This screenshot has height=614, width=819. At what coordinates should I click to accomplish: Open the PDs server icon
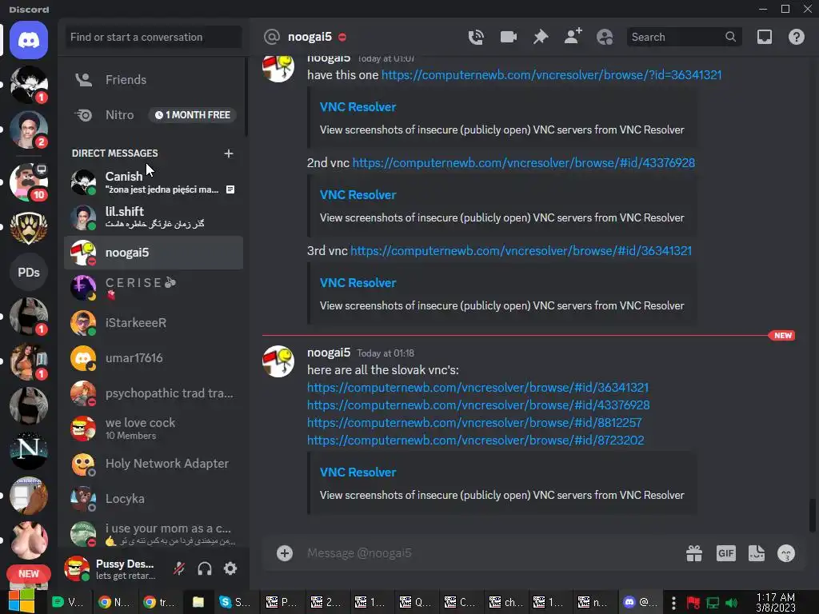pos(29,272)
